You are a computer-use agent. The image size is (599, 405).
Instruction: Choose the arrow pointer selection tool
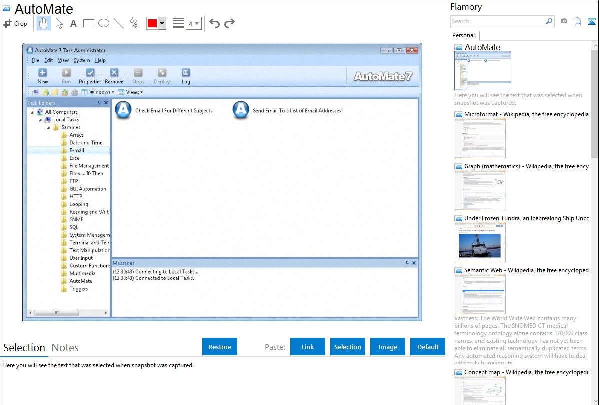59,23
